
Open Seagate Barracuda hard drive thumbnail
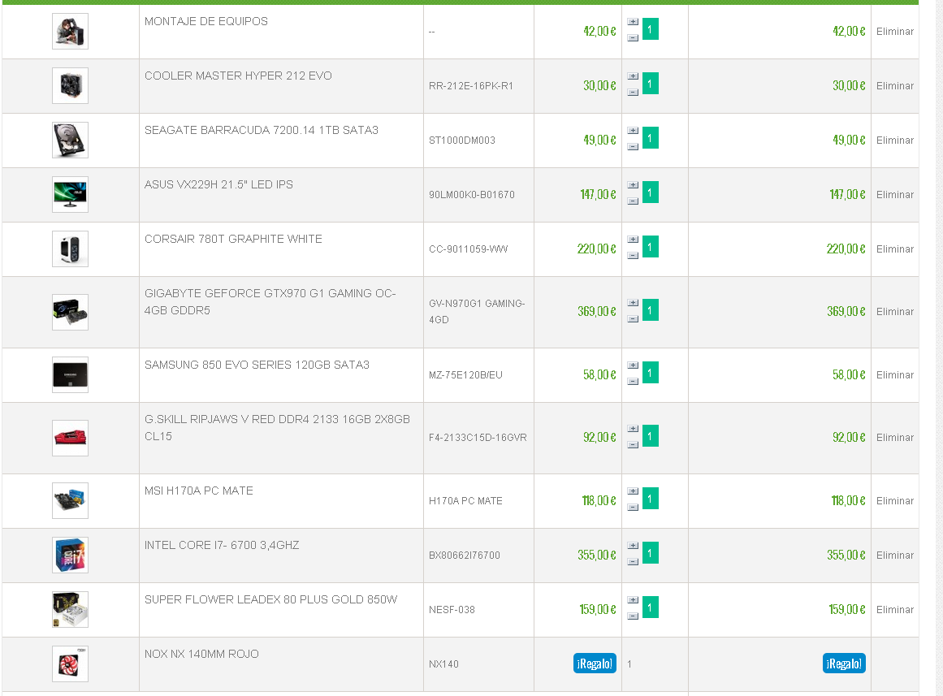(x=71, y=140)
